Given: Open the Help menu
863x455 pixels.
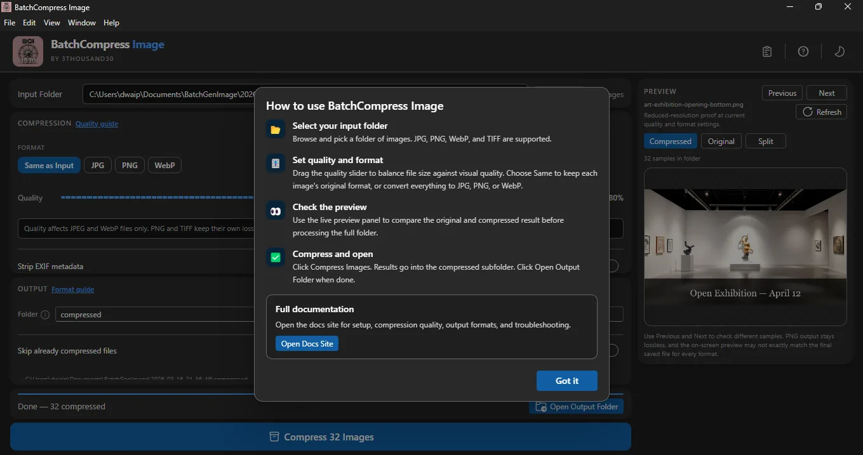Looking at the screenshot, I should click(111, 23).
